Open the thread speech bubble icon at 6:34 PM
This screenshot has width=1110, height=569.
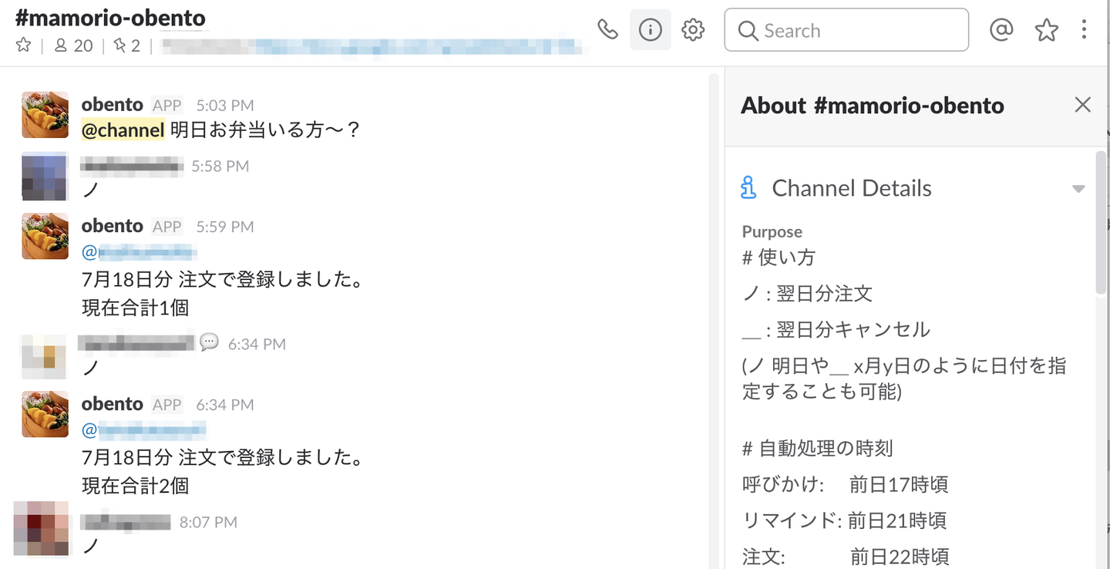coord(209,342)
